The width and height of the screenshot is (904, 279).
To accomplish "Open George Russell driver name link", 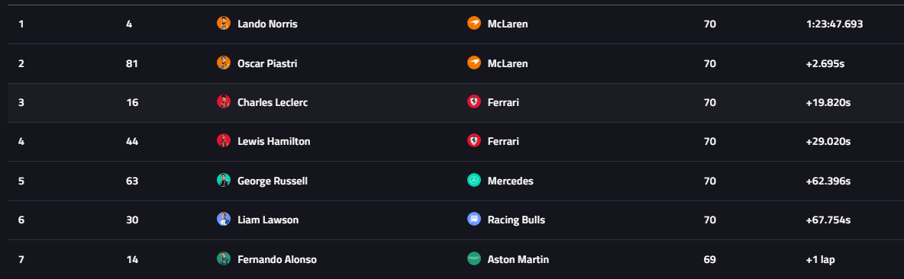I will click(x=273, y=181).
